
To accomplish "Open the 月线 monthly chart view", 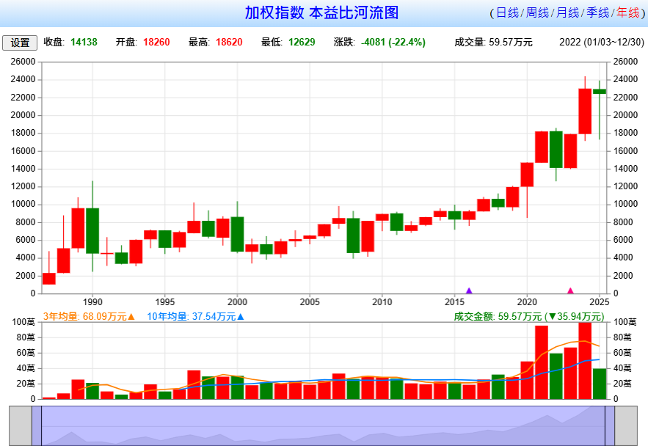I will pos(567,13).
